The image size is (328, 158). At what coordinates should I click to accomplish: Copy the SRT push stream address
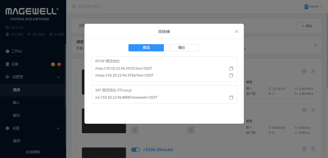tap(231, 98)
